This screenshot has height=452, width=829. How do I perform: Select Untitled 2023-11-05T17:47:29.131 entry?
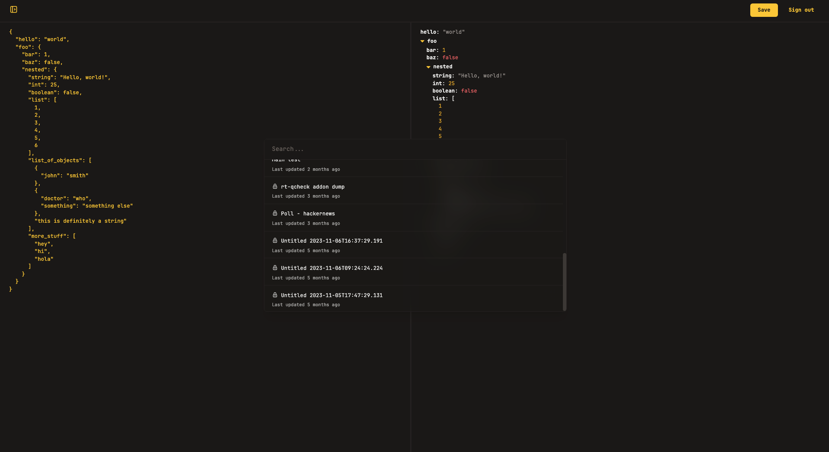pos(331,295)
